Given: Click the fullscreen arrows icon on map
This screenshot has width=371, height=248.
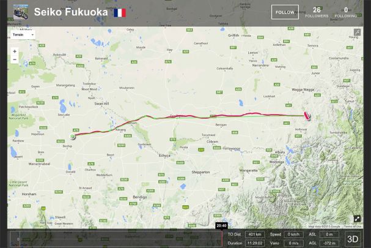Looking at the screenshot, I should (357, 219).
